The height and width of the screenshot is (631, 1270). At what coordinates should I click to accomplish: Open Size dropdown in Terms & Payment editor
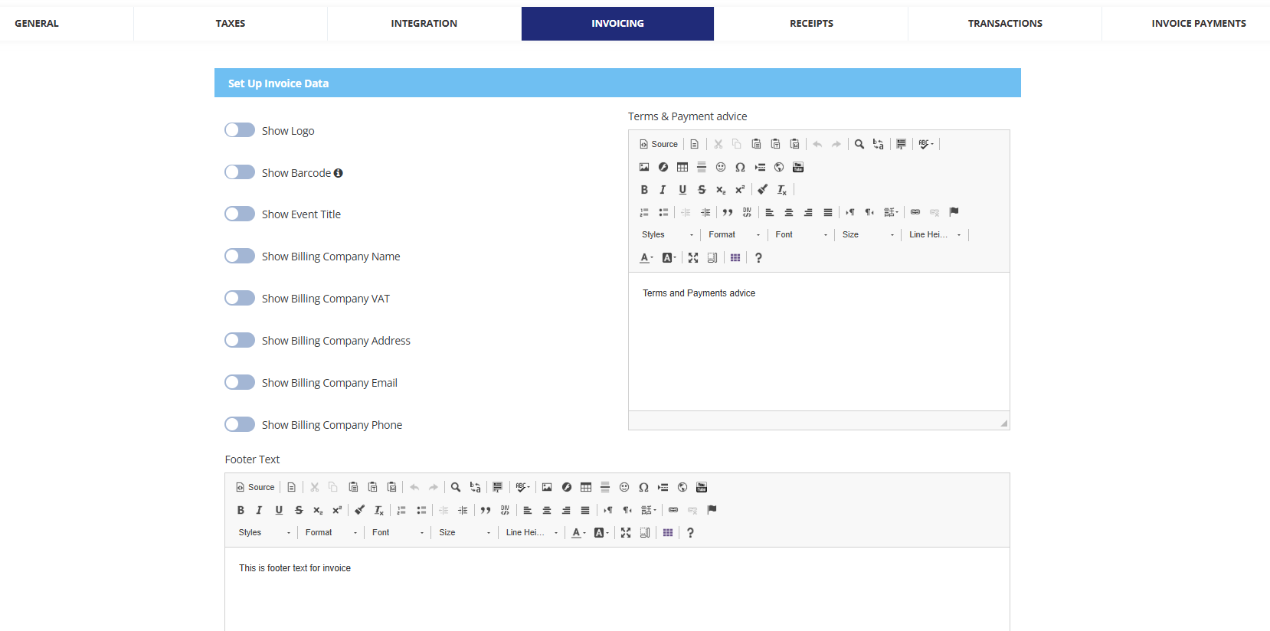coord(867,235)
